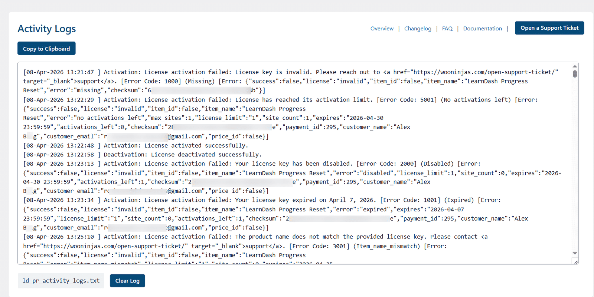The image size is (594, 297).
Task: Select the ld_pr_activity_logs.txt file label
Action: (61, 281)
